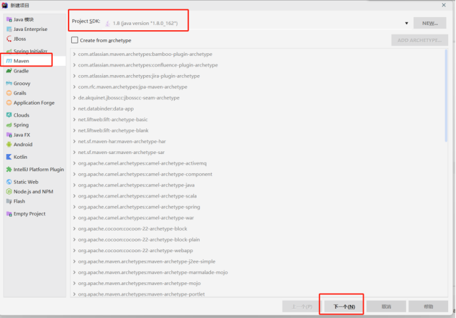Select Java Enterprise project type label
This screenshot has height=318, width=456.
point(30,29)
